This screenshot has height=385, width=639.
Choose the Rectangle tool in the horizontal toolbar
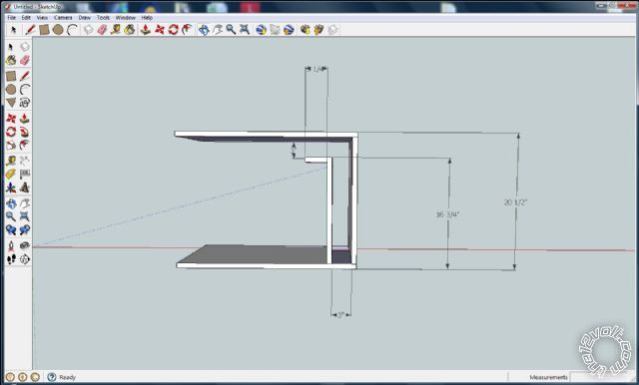tap(44, 30)
